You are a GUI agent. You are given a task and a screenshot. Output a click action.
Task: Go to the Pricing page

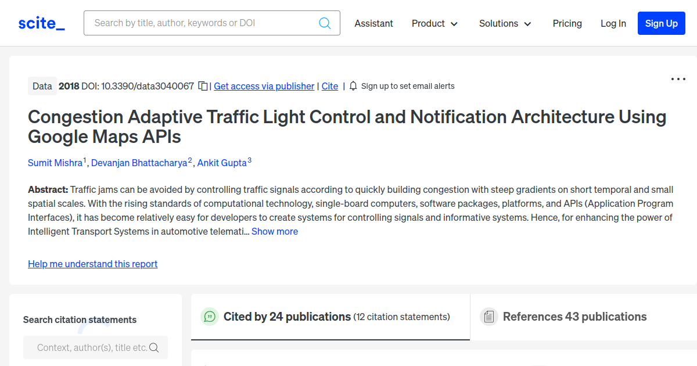(567, 23)
